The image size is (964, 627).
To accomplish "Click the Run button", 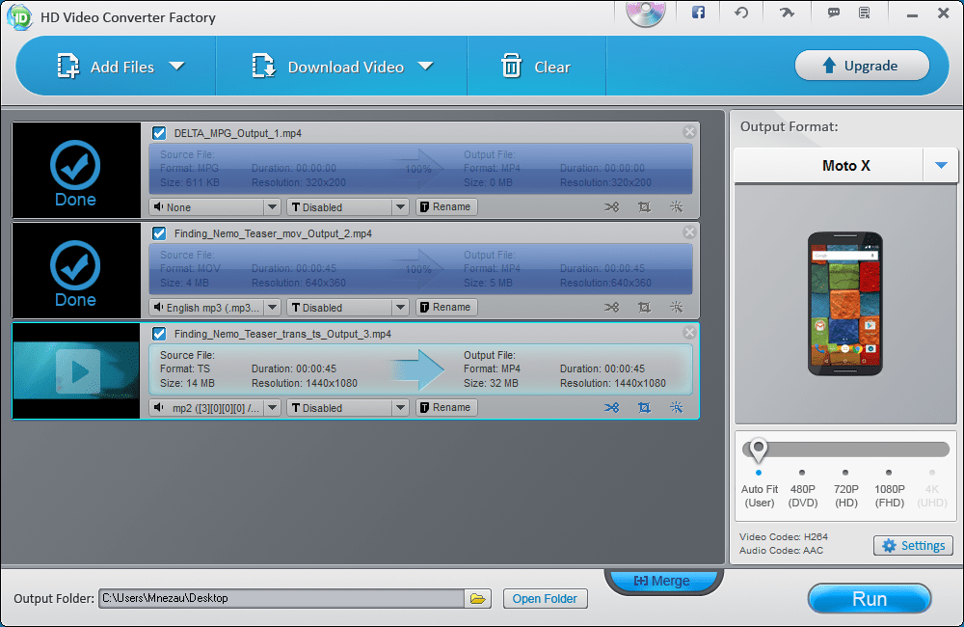I will 869,598.
